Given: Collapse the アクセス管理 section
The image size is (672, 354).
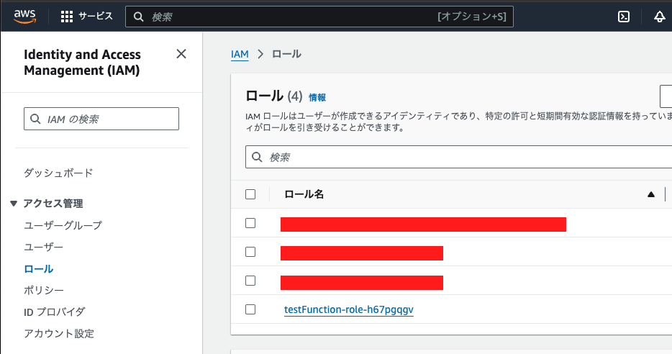Looking at the screenshot, I should tap(14, 204).
